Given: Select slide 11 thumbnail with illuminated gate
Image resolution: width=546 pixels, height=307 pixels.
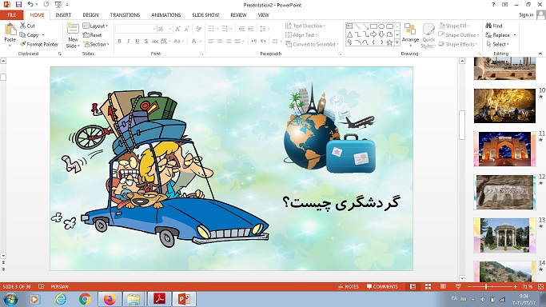Looking at the screenshot, I should pyautogui.click(x=504, y=149).
